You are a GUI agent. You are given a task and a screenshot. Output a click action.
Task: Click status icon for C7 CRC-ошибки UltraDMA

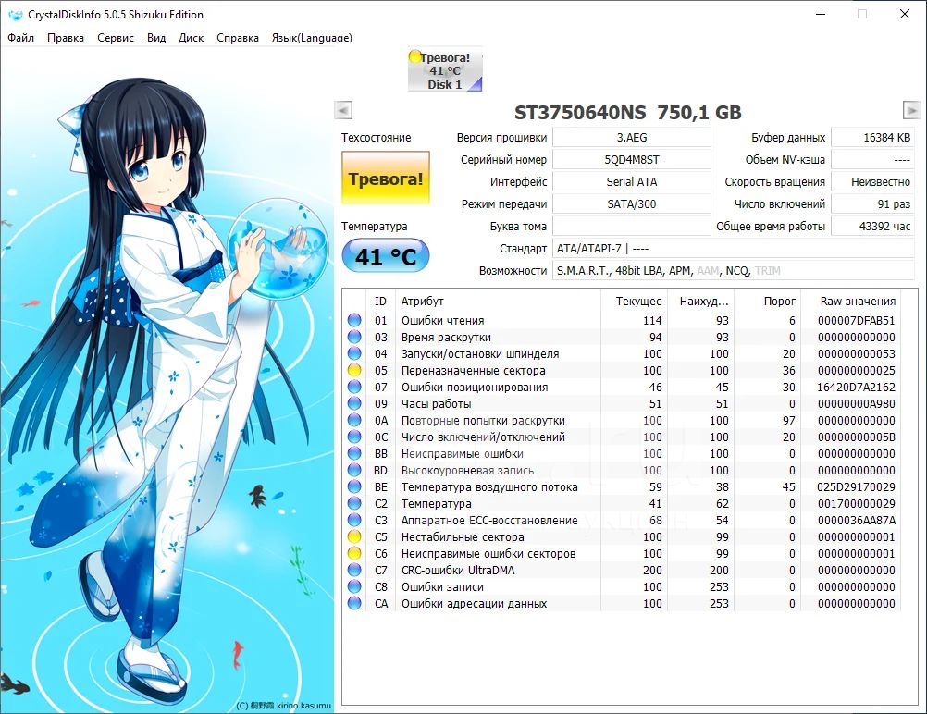(x=354, y=571)
